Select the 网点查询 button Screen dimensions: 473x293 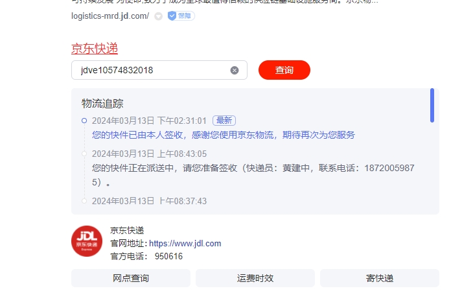pyautogui.click(x=131, y=278)
